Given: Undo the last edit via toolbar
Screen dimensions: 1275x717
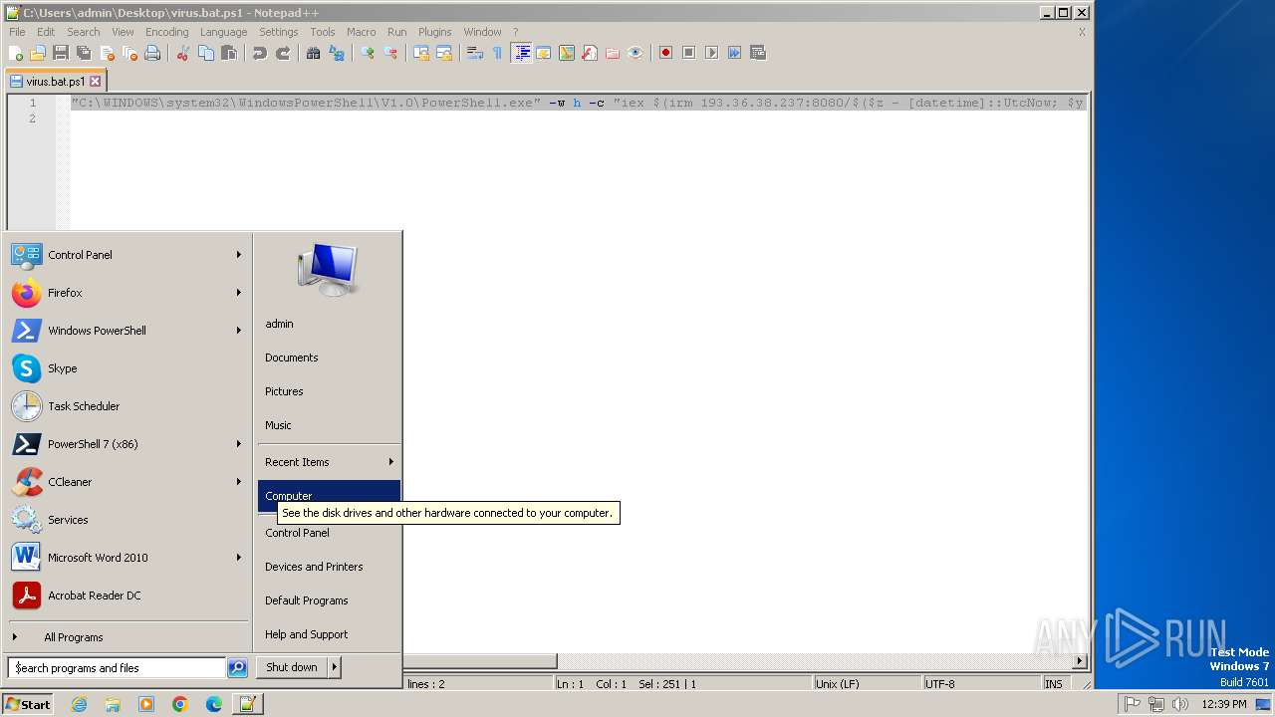Looking at the screenshot, I should point(260,53).
